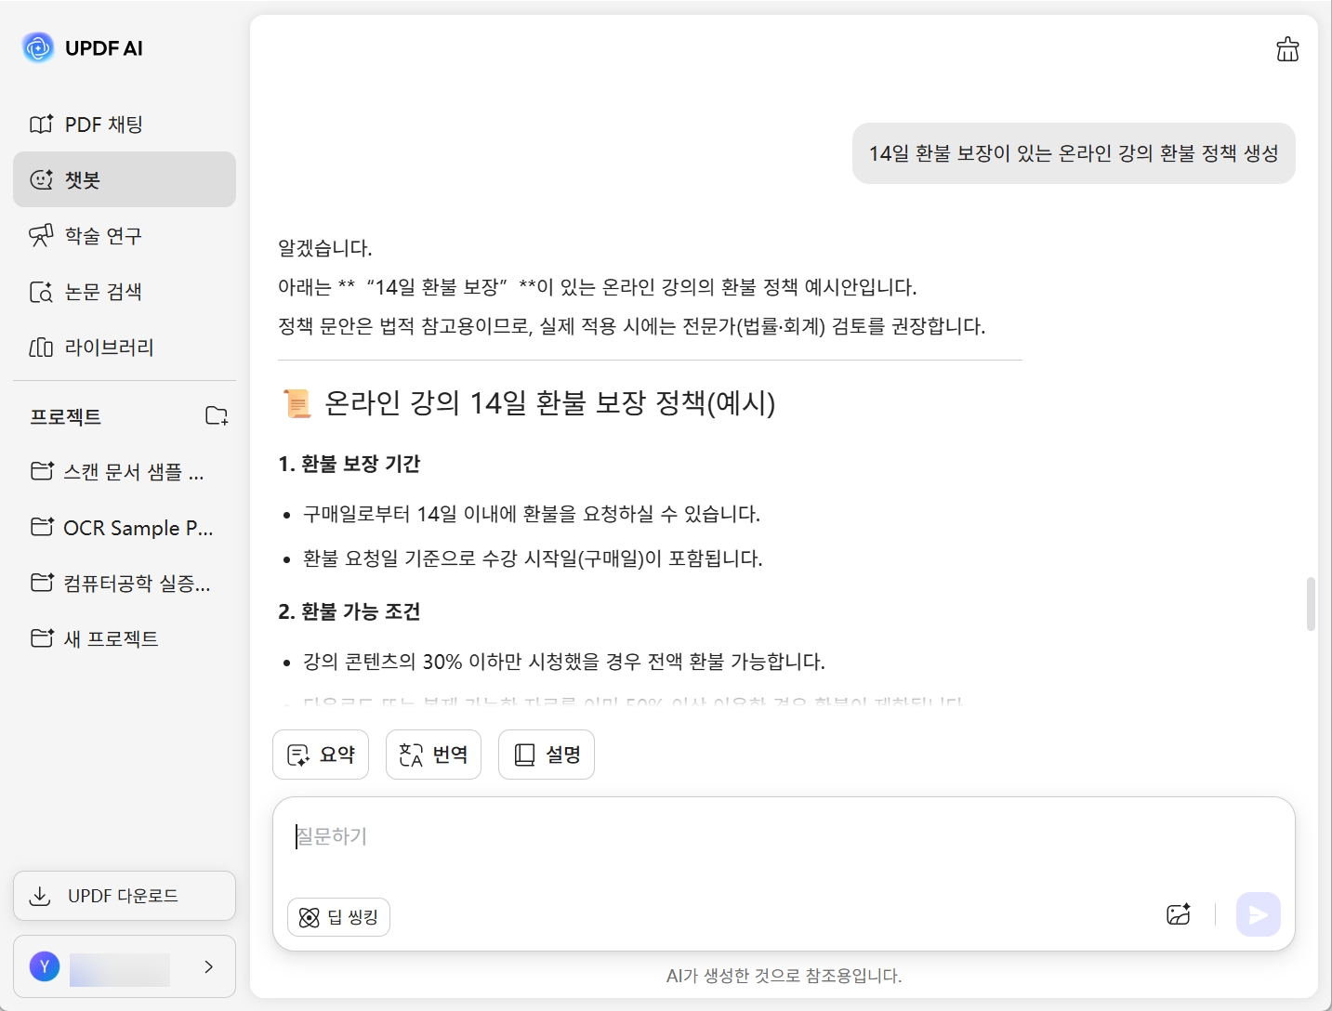Open the 챗봇 menu item
The height and width of the screenshot is (1011, 1332).
125,179
